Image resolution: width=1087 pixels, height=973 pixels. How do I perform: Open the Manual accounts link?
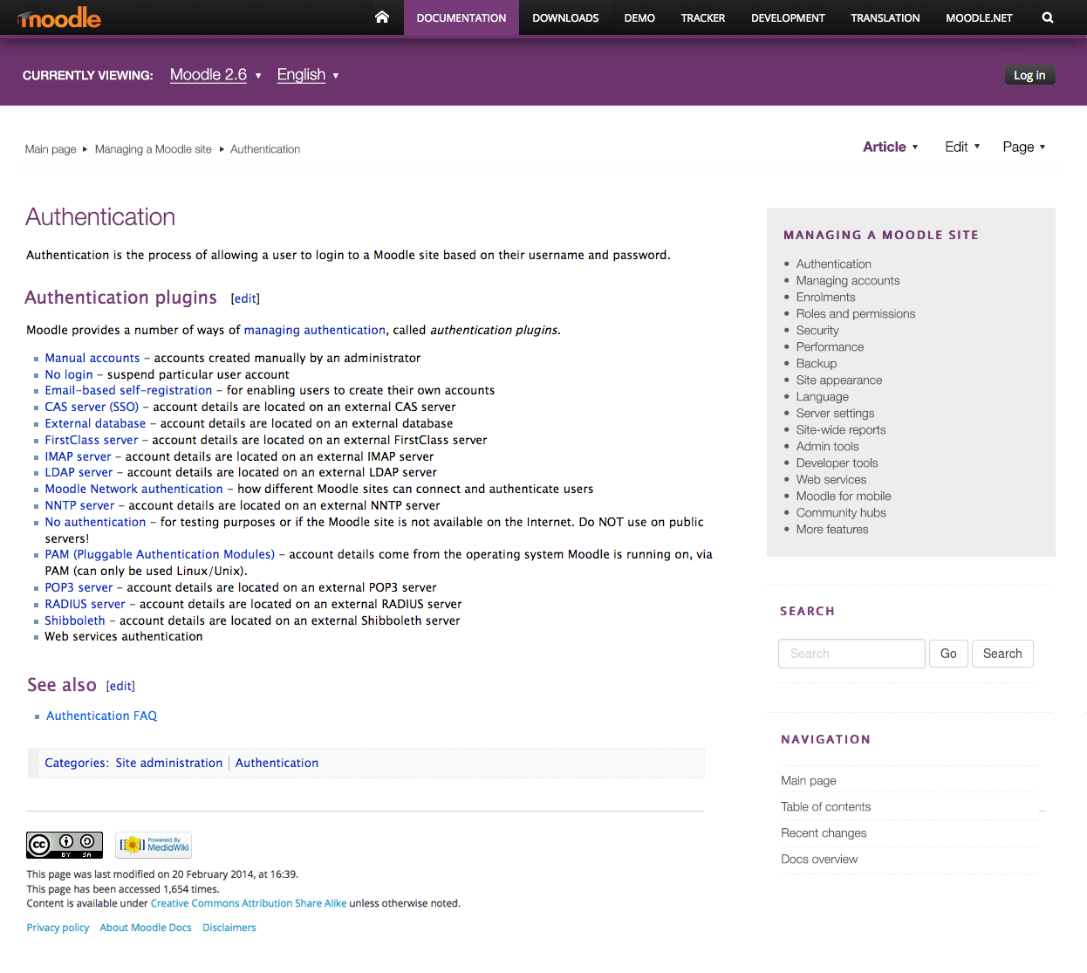92,358
